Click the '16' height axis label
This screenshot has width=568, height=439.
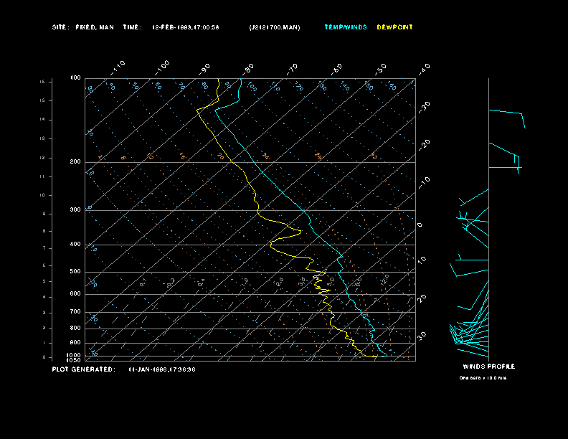[x=42, y=82]
